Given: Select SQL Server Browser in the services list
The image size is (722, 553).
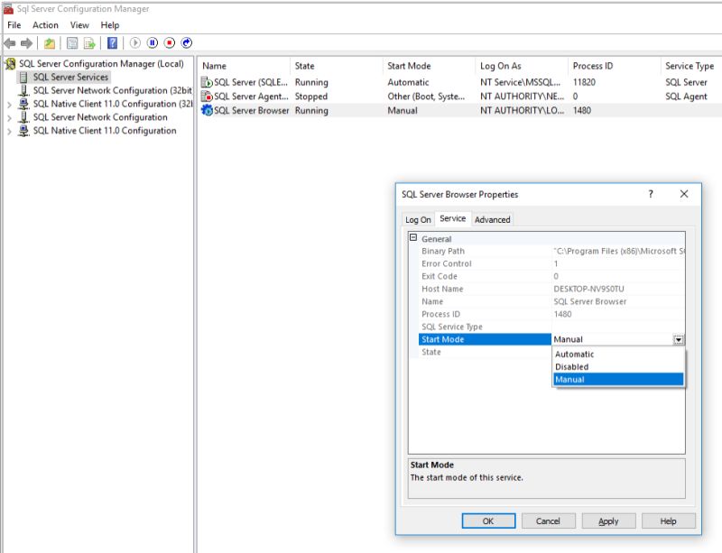Looking at the screenshot, I should (x=253, y=110).
